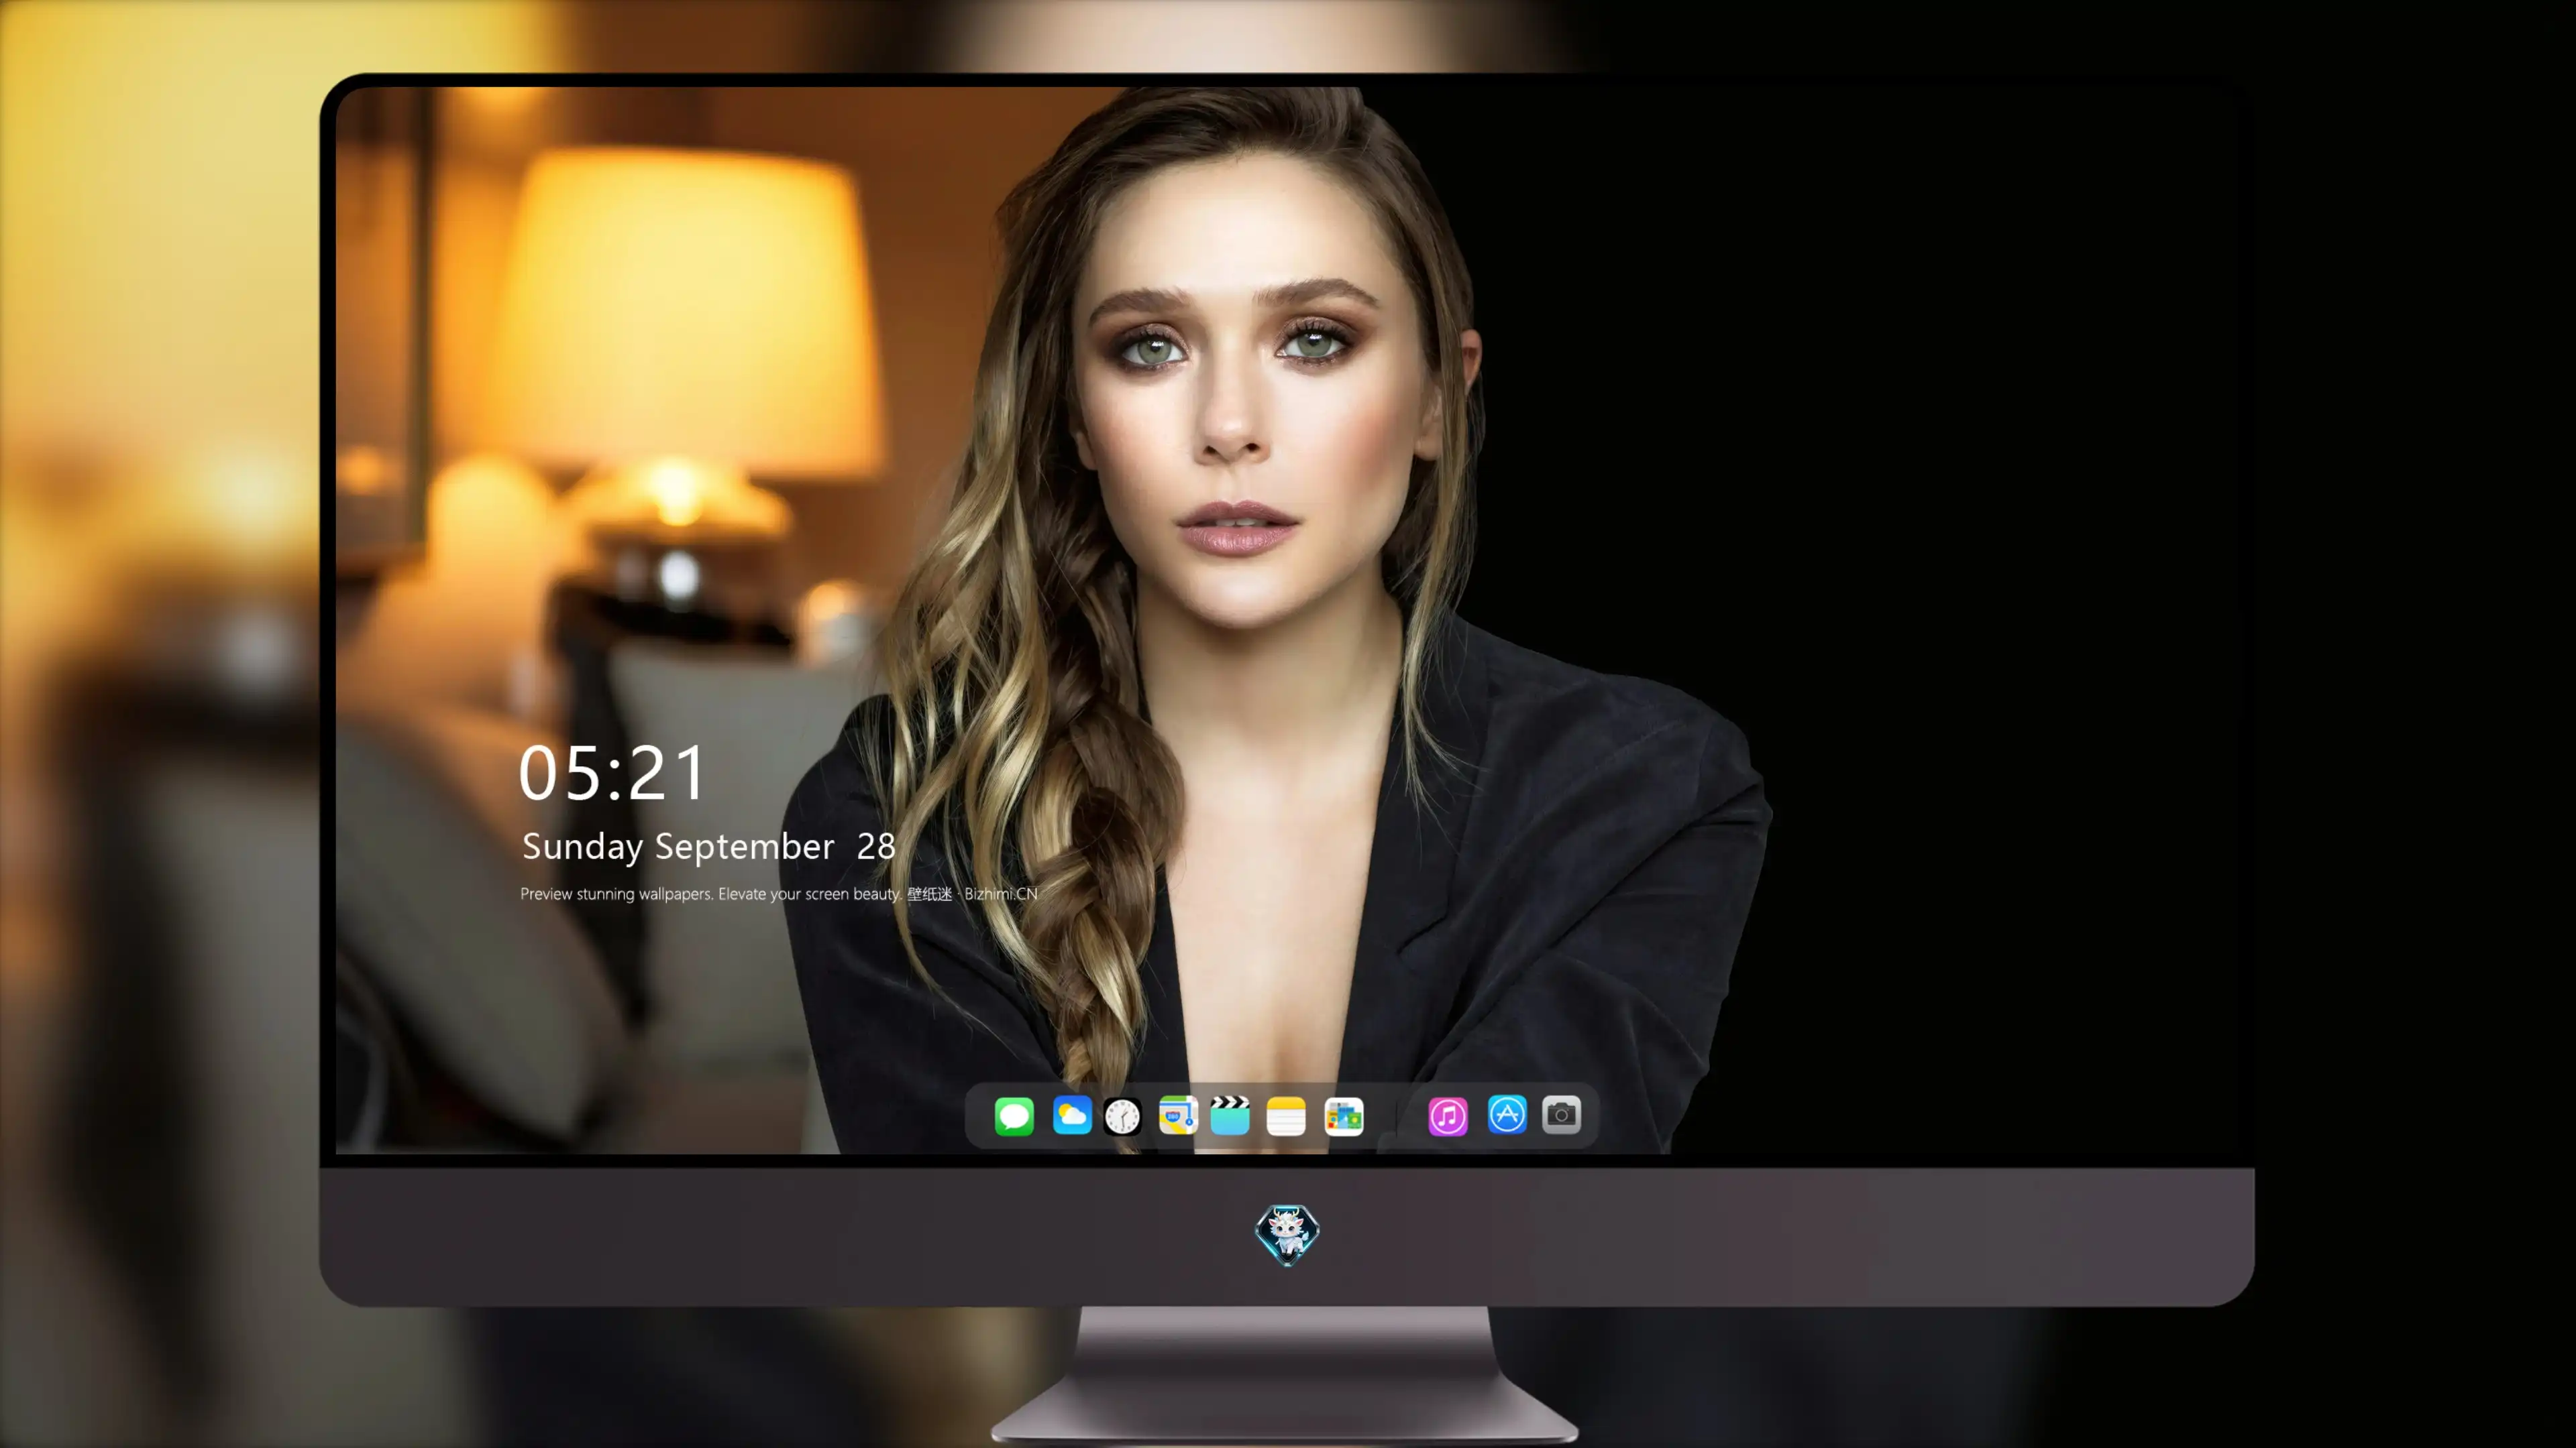
Task: Open the blue App Store icon
Action: [1507, 1114]
